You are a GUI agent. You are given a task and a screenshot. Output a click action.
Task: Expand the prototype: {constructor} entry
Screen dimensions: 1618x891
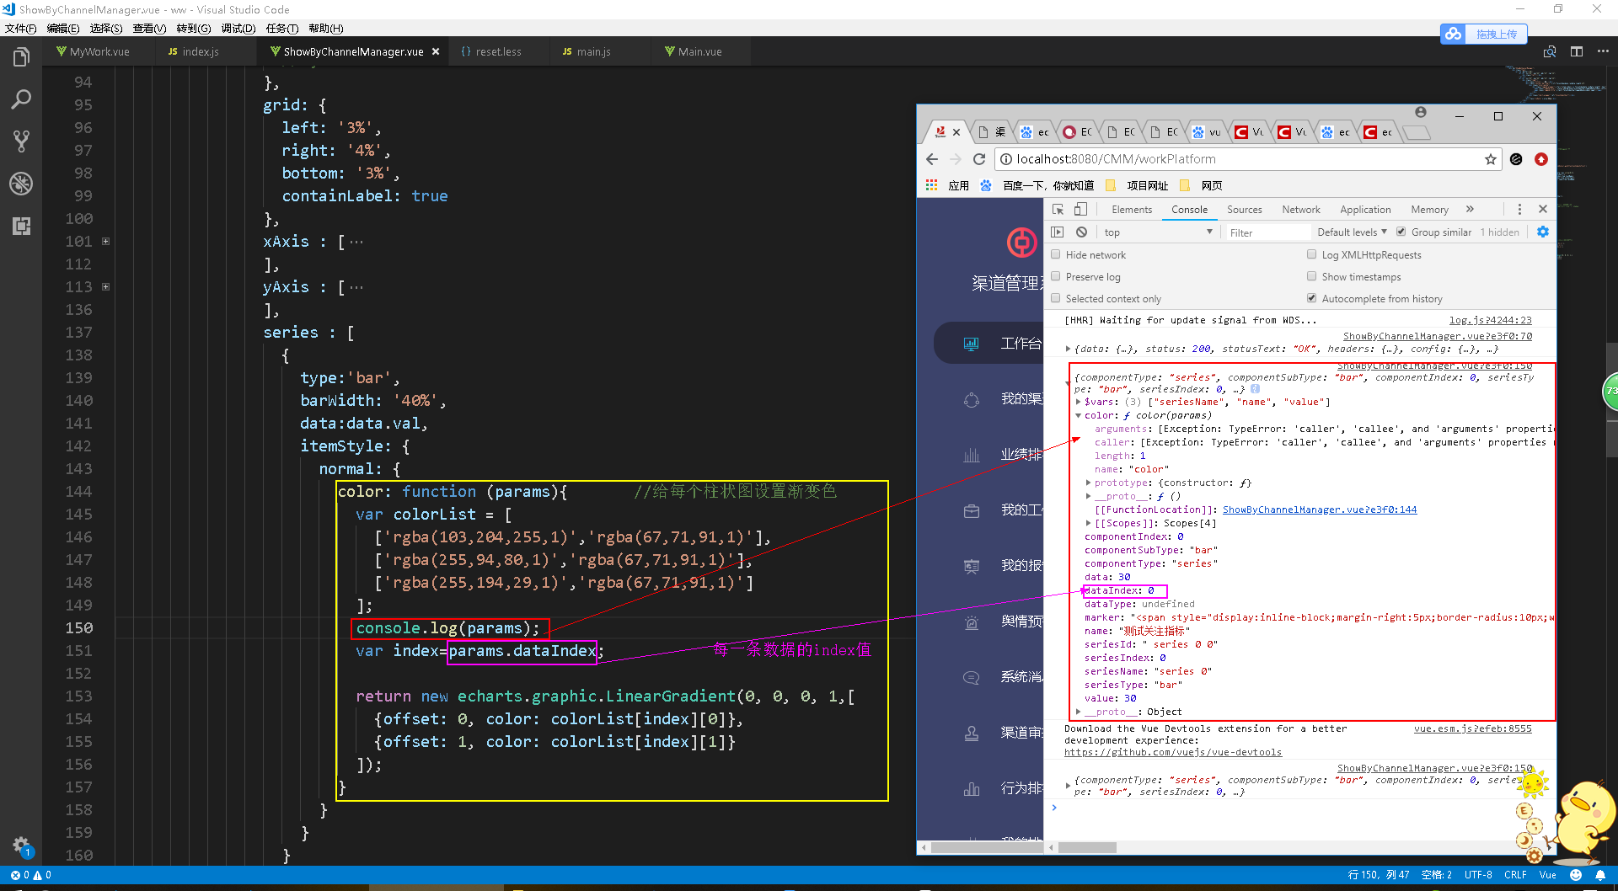click(1088, 483)
